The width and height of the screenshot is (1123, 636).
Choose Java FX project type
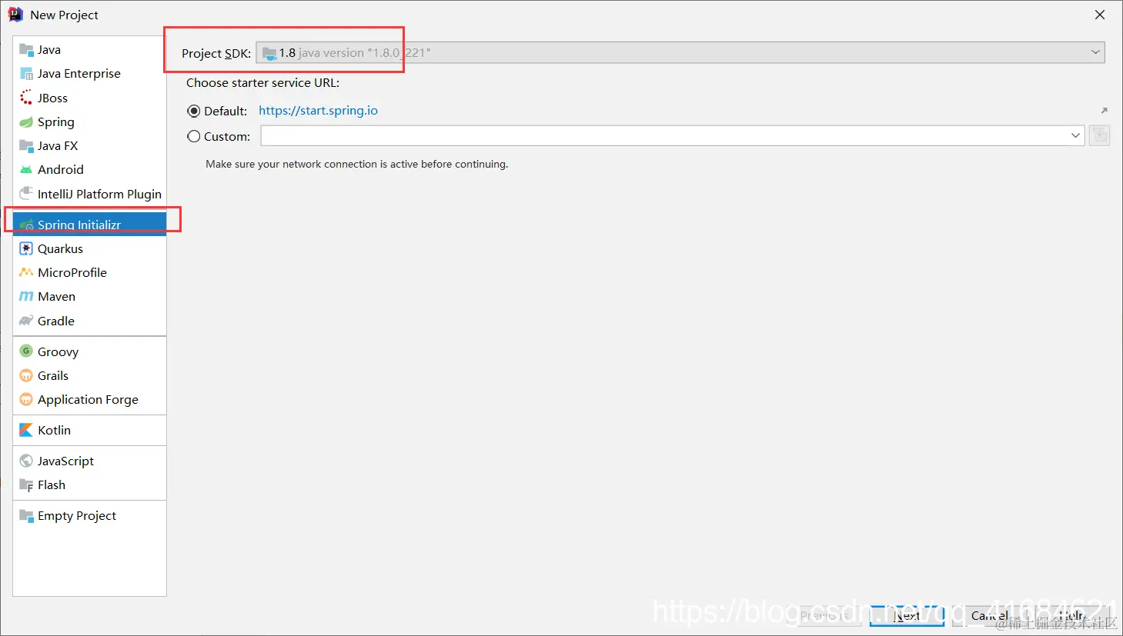(x=89, y=146)
